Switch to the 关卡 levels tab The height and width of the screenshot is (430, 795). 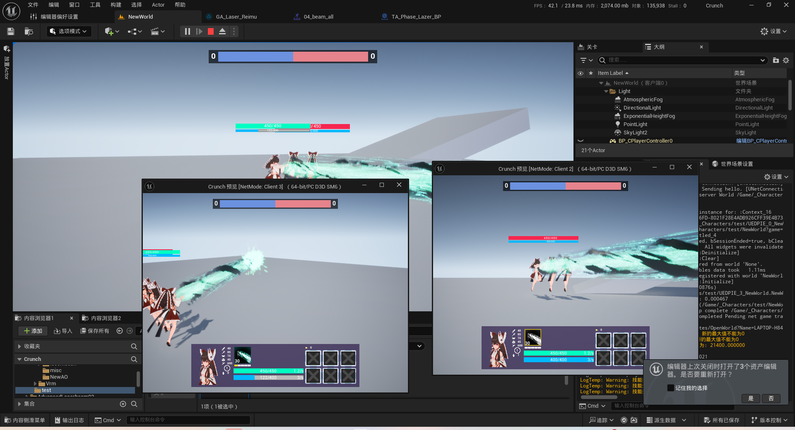coord(592,47)
